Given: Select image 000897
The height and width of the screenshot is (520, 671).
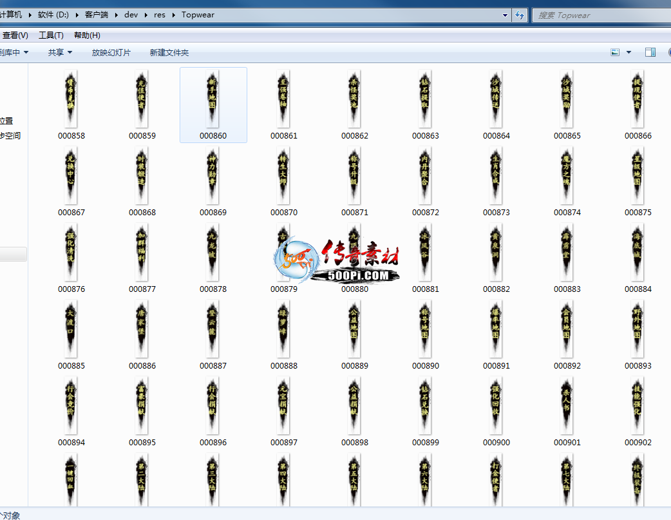Looking at the screenshot, I should tap(283, 406).
